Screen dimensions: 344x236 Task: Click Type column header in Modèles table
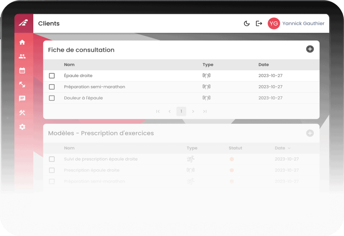tap(192, 148)
